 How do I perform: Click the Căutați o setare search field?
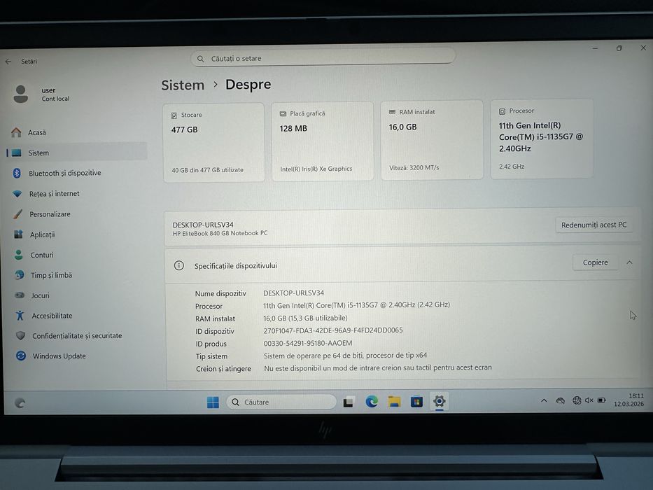point(323,58)
